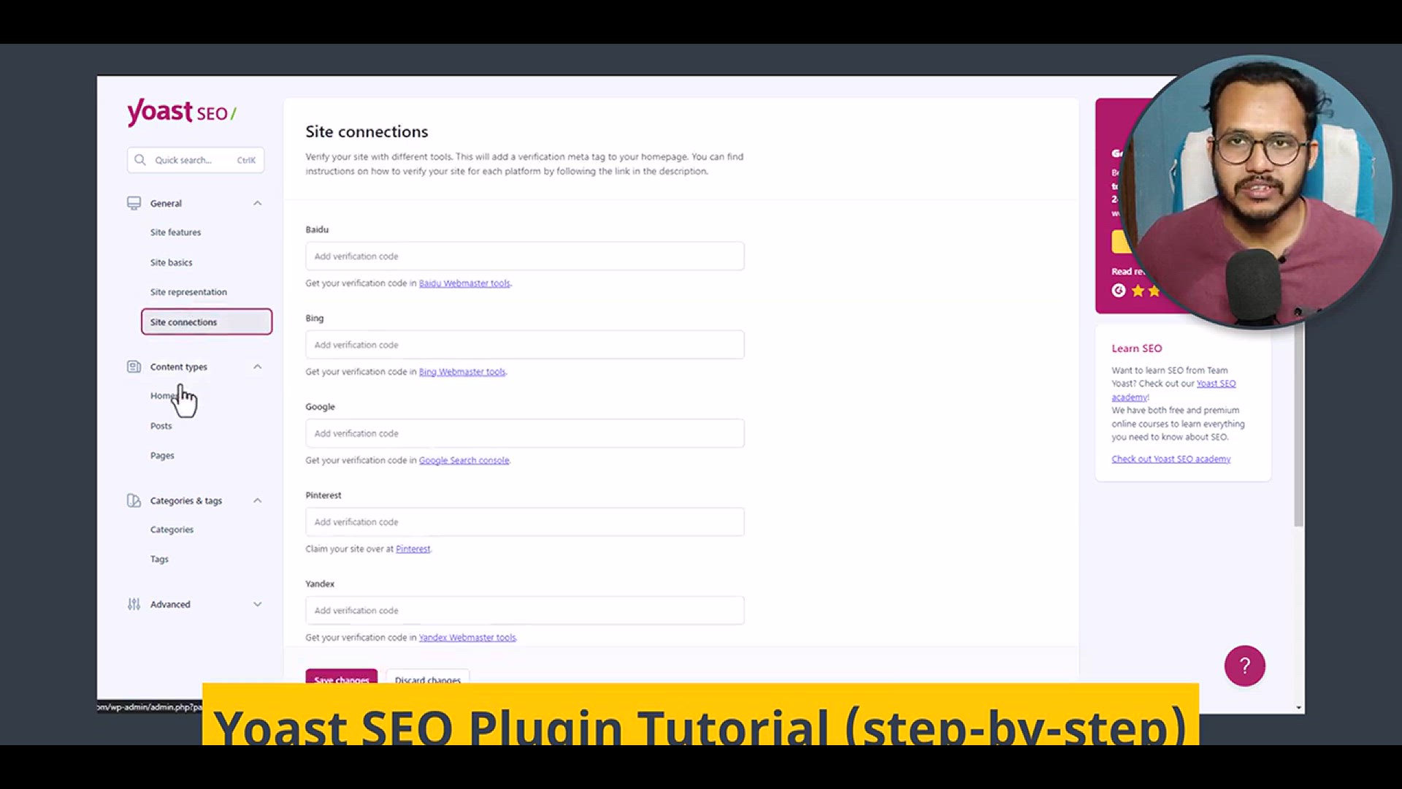Click the Yandex verification code field

pyautogui.click(x=525, y=610)
